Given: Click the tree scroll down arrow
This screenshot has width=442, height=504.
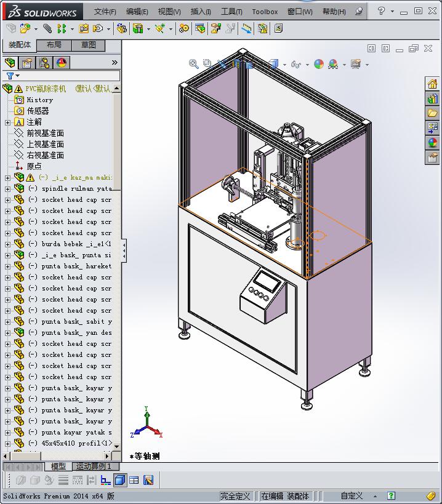Looking at the screenshot, I should point(117,447).
